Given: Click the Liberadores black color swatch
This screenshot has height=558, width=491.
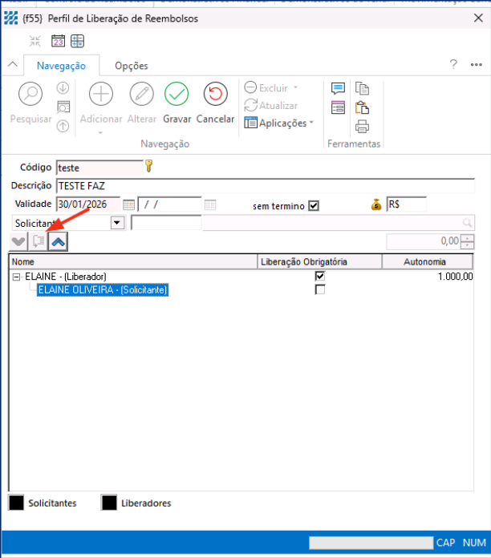Looking at the screenshot, I should [x=110, y=503].
